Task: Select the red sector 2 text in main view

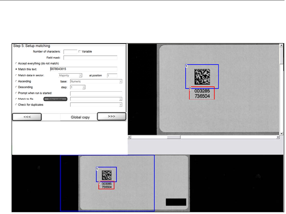Action: [202, 93]
